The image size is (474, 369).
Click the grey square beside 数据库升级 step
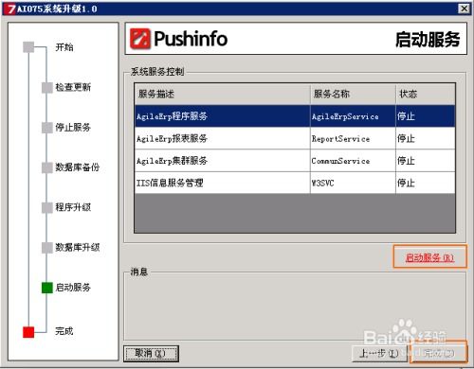pos(47,248)
